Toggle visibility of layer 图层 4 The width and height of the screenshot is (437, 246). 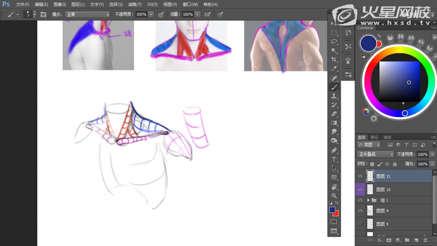361,211
